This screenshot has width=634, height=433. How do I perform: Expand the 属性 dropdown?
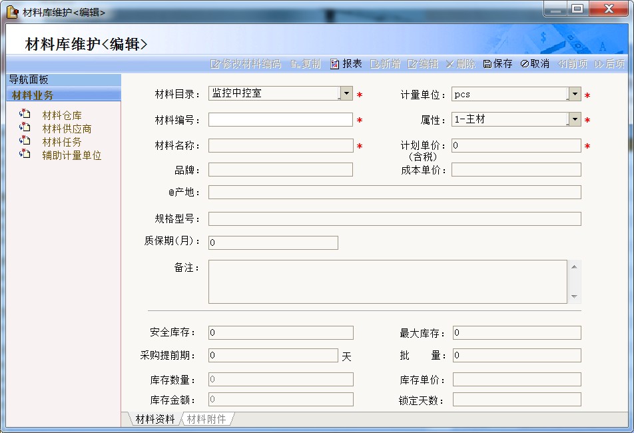tap(574, 120)
